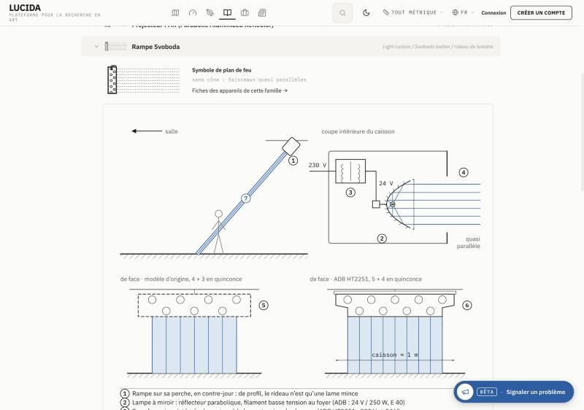The height and width of the screenshot is (410, 584).
Task: Toggle dark mode with moon icon
Action: pyautogui.click(x=366, y=12)
